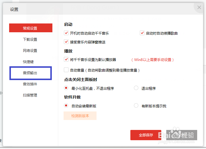
Task: Disable 接受音乐内容弹窗推送
Action: [x=66, y=42]
